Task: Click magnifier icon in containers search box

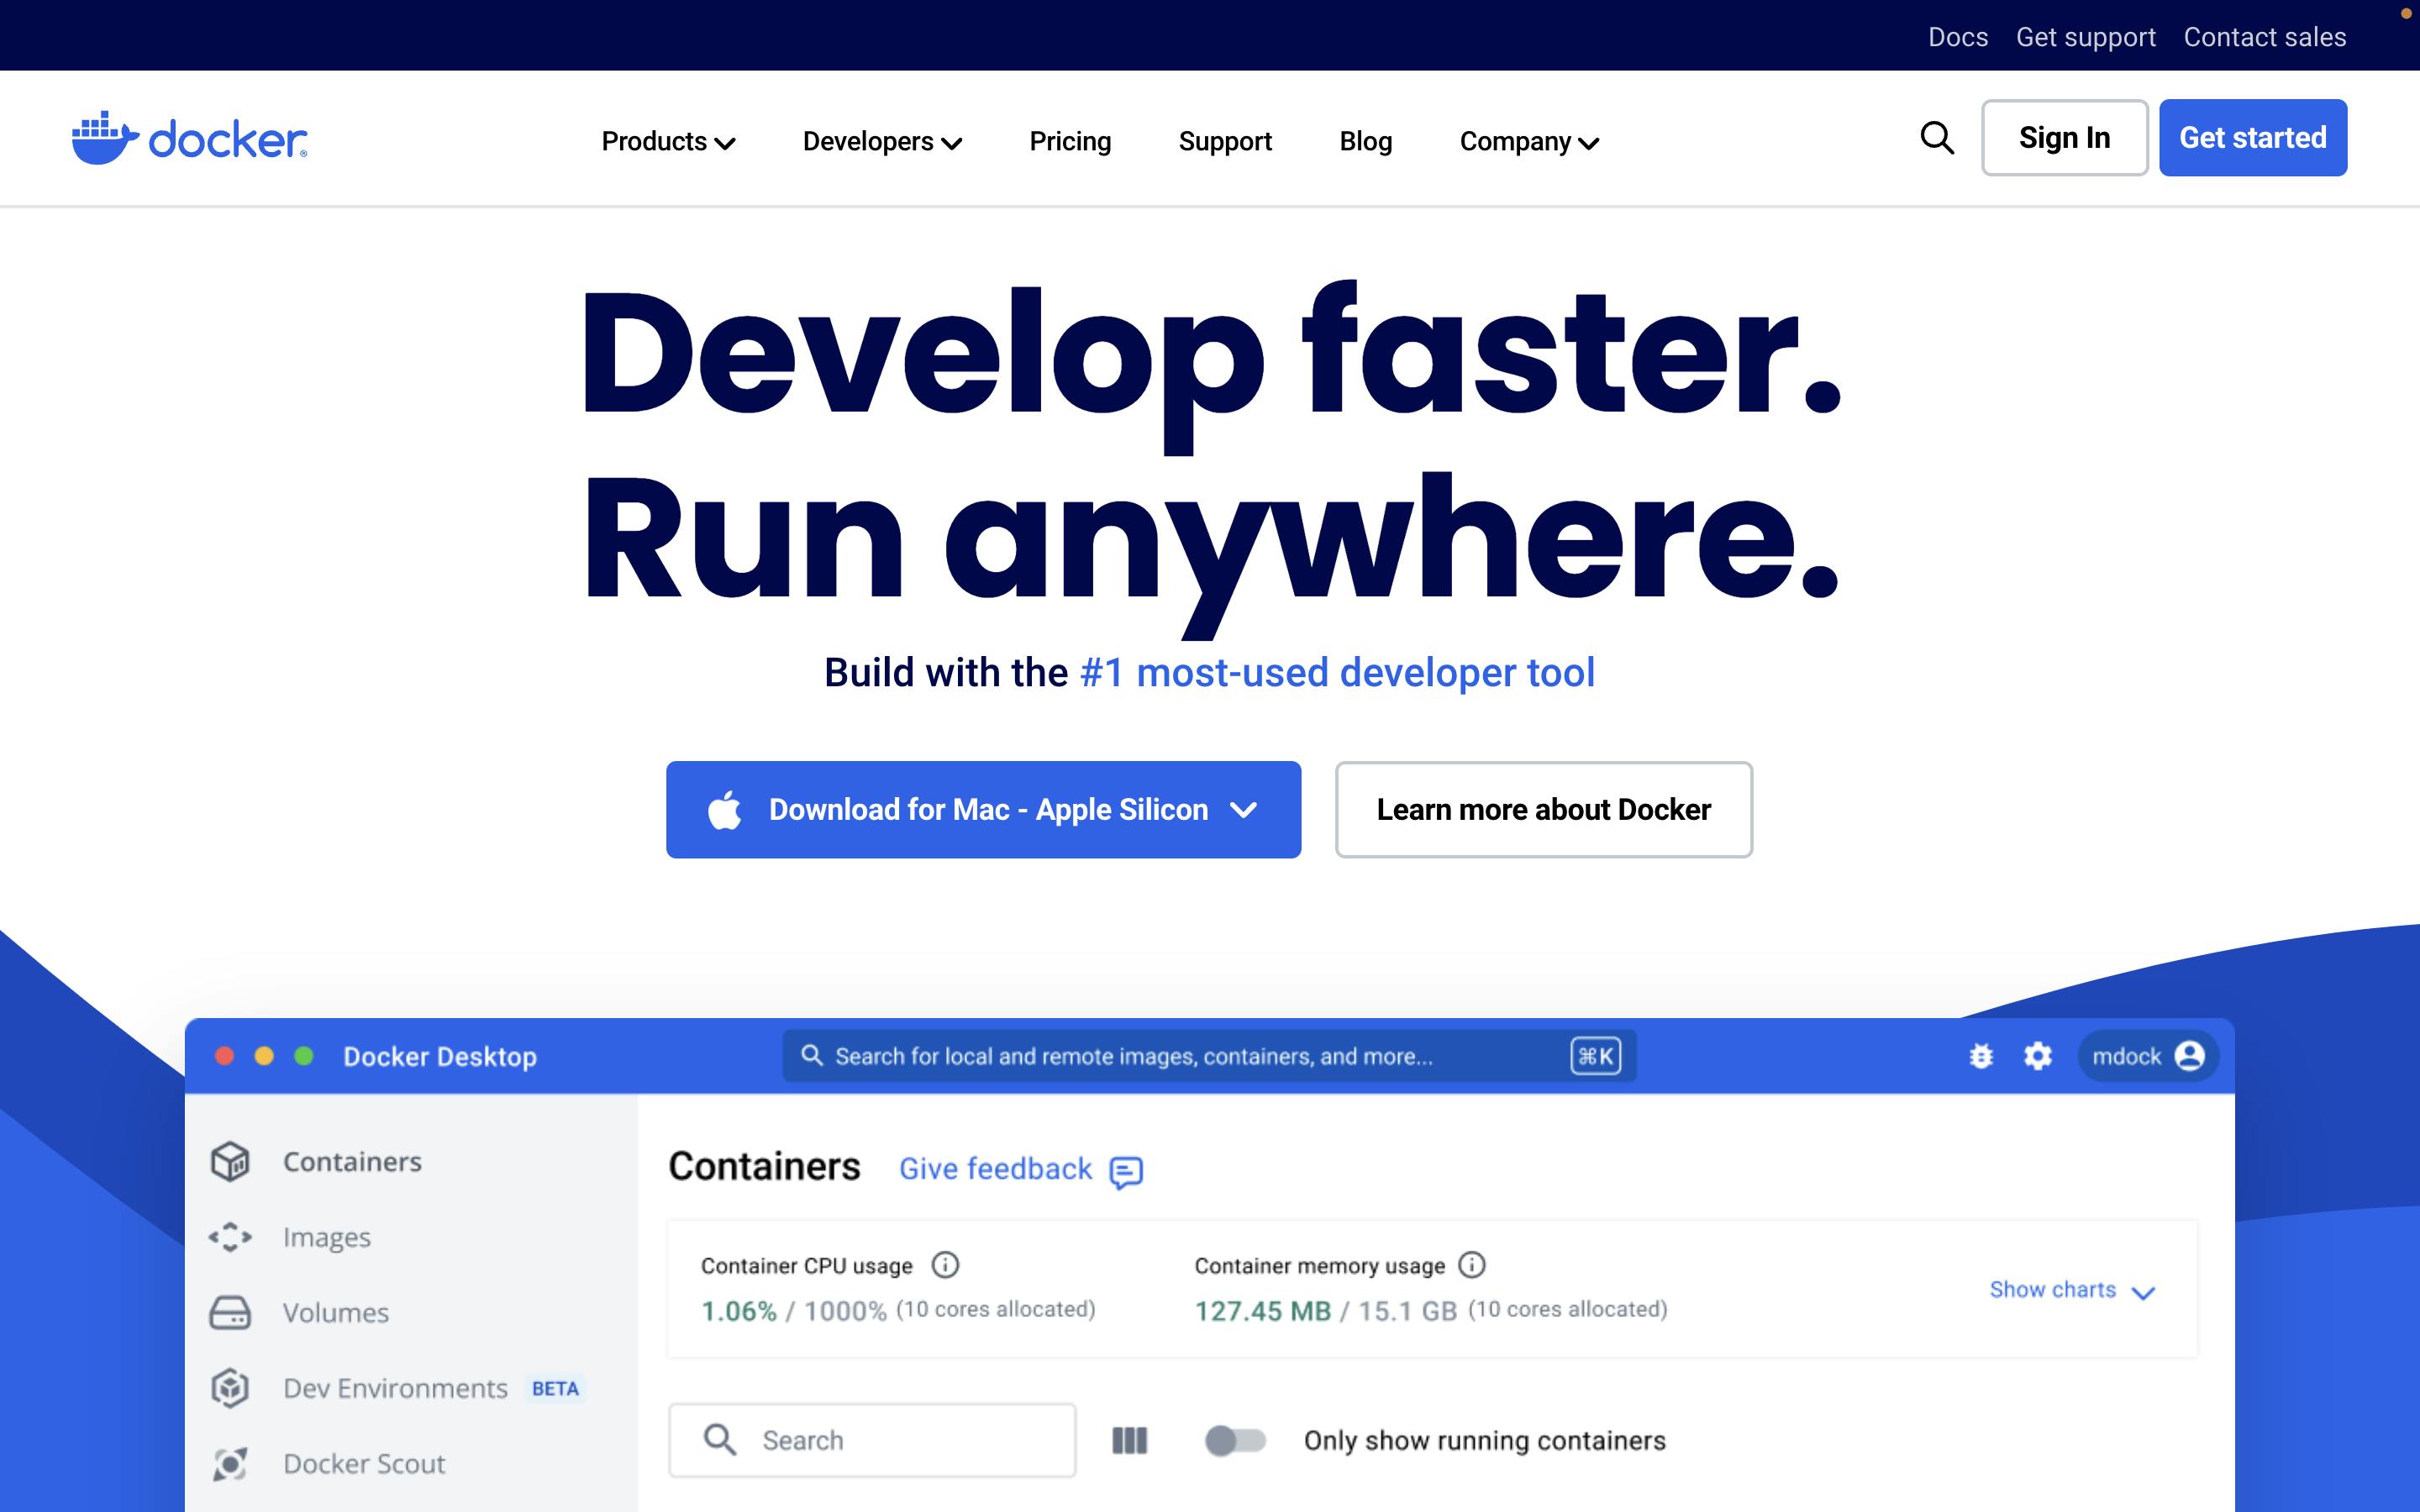Action: click(720, 1440)
